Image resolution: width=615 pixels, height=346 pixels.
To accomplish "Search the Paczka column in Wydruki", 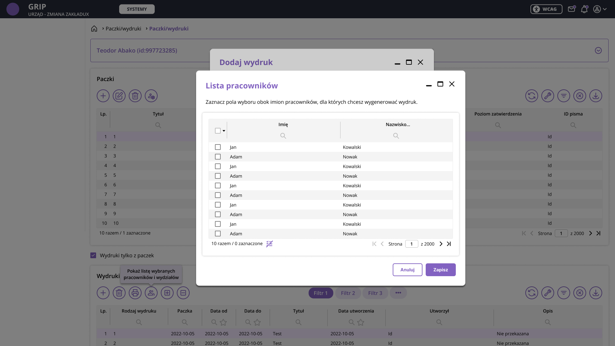I will tap(185, 322).
